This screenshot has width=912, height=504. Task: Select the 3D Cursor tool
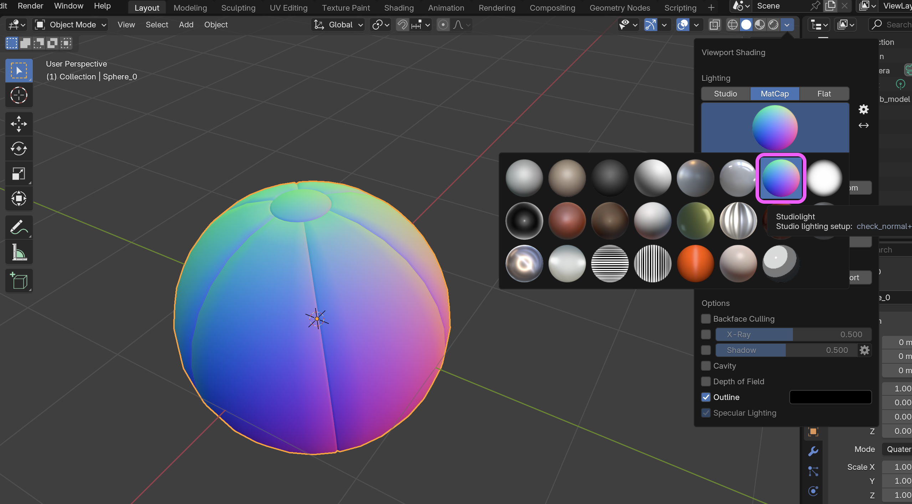[x=19, y=95]
